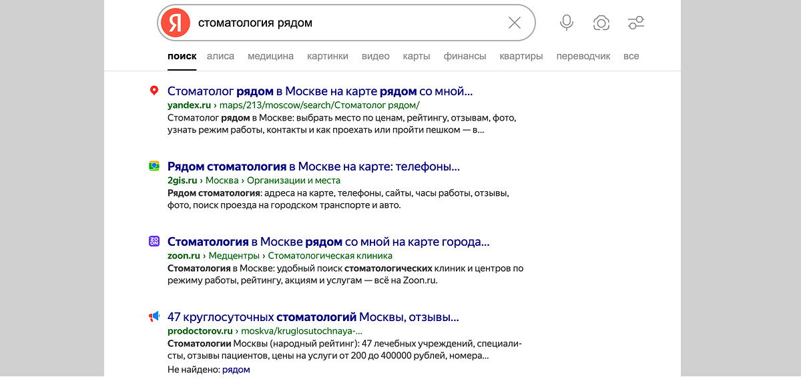Click the red map pin favicon
The image size is (801, 379).
point(154,91)
